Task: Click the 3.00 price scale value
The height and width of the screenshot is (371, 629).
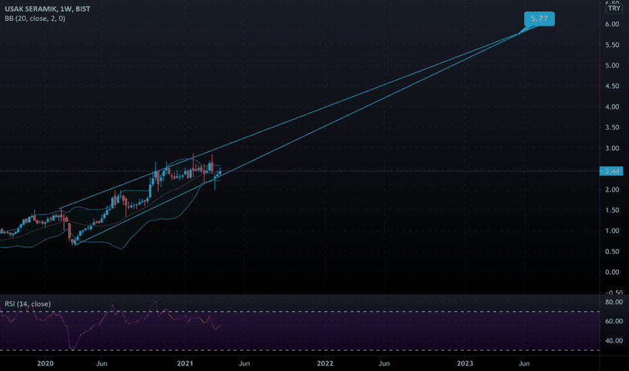Action: [612, 148]
